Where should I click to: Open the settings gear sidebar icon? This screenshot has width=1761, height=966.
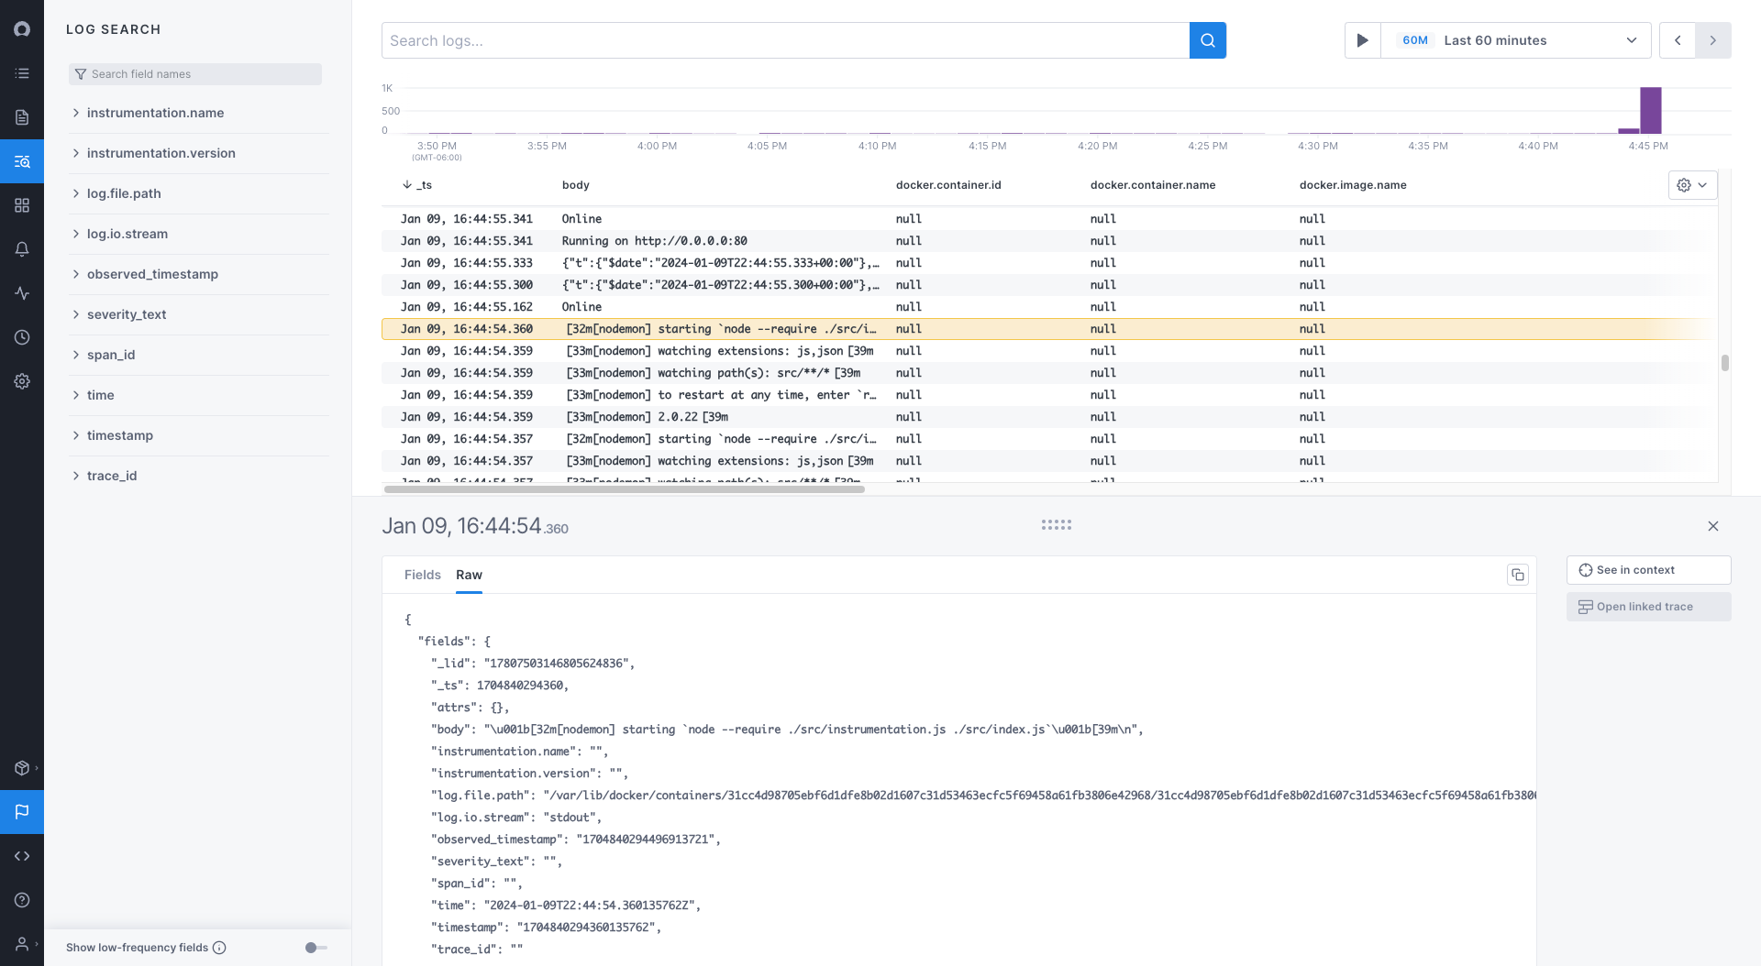(x=22, y=381)
